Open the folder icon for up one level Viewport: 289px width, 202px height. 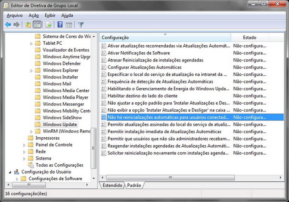pyautogui.click(x=28, y=25)
